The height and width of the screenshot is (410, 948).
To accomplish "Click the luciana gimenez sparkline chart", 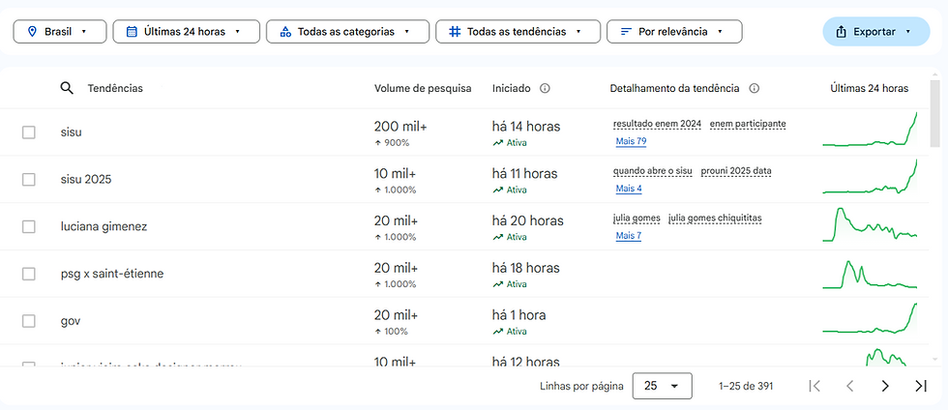I will click(x=870, y=224).
